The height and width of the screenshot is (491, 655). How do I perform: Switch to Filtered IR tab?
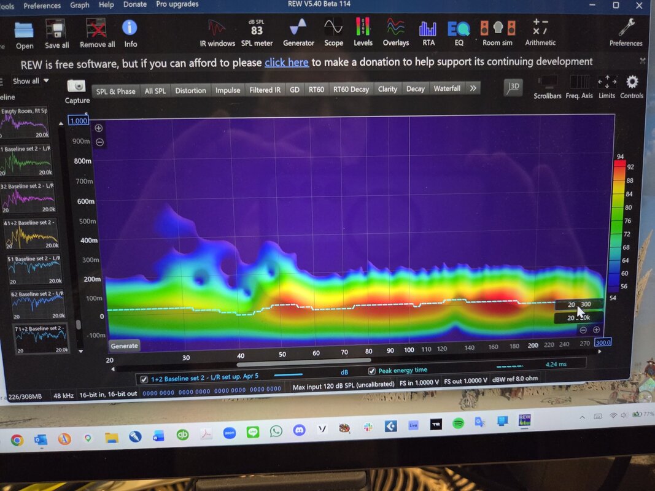tap(265, 90)
